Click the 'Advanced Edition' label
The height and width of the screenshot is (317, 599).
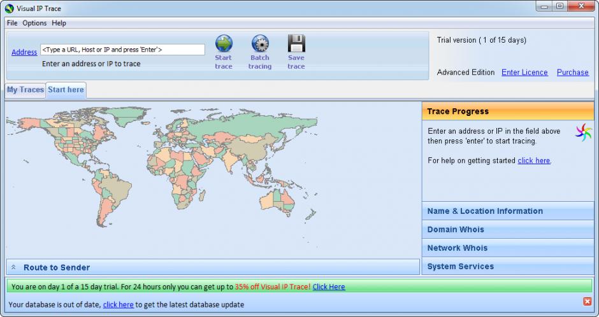(x=466, y=73)
